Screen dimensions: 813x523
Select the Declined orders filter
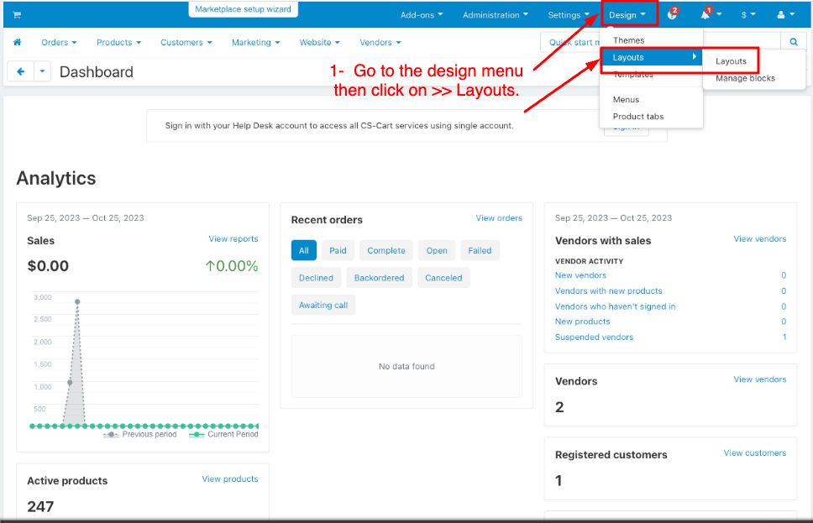(x=316, y=278)
